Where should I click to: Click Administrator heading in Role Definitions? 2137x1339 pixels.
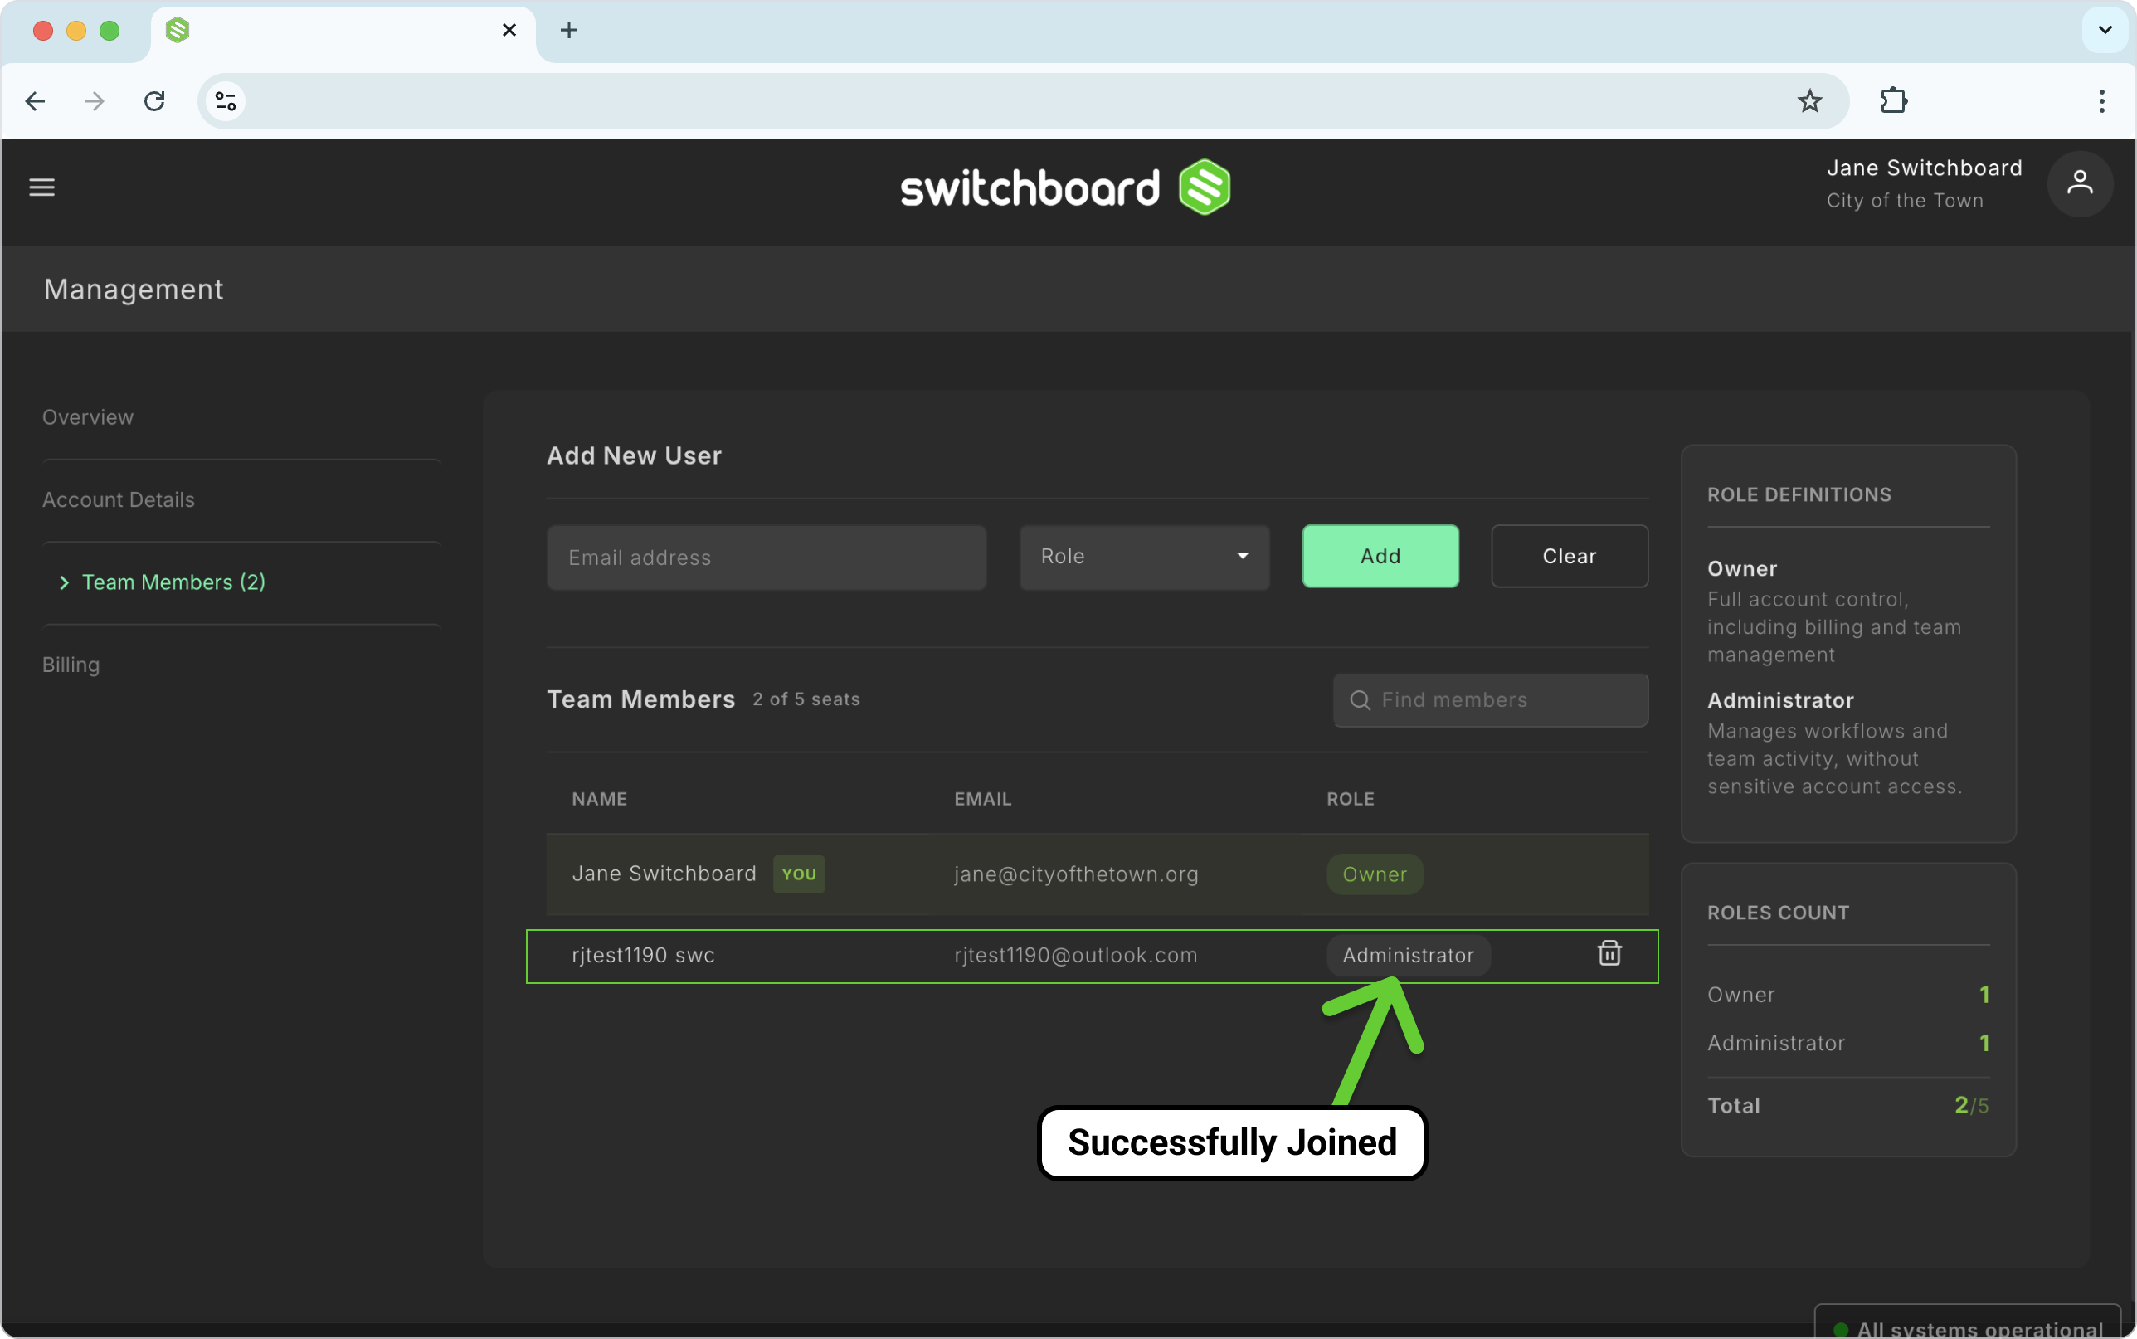(1780, 700)
